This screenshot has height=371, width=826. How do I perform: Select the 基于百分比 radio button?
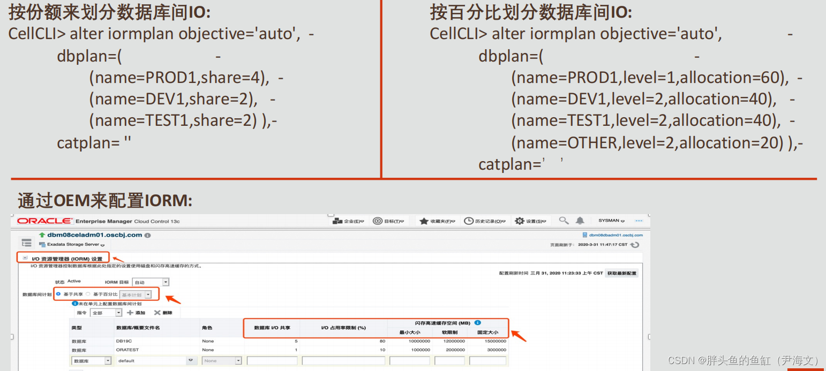tap(88, 294)
